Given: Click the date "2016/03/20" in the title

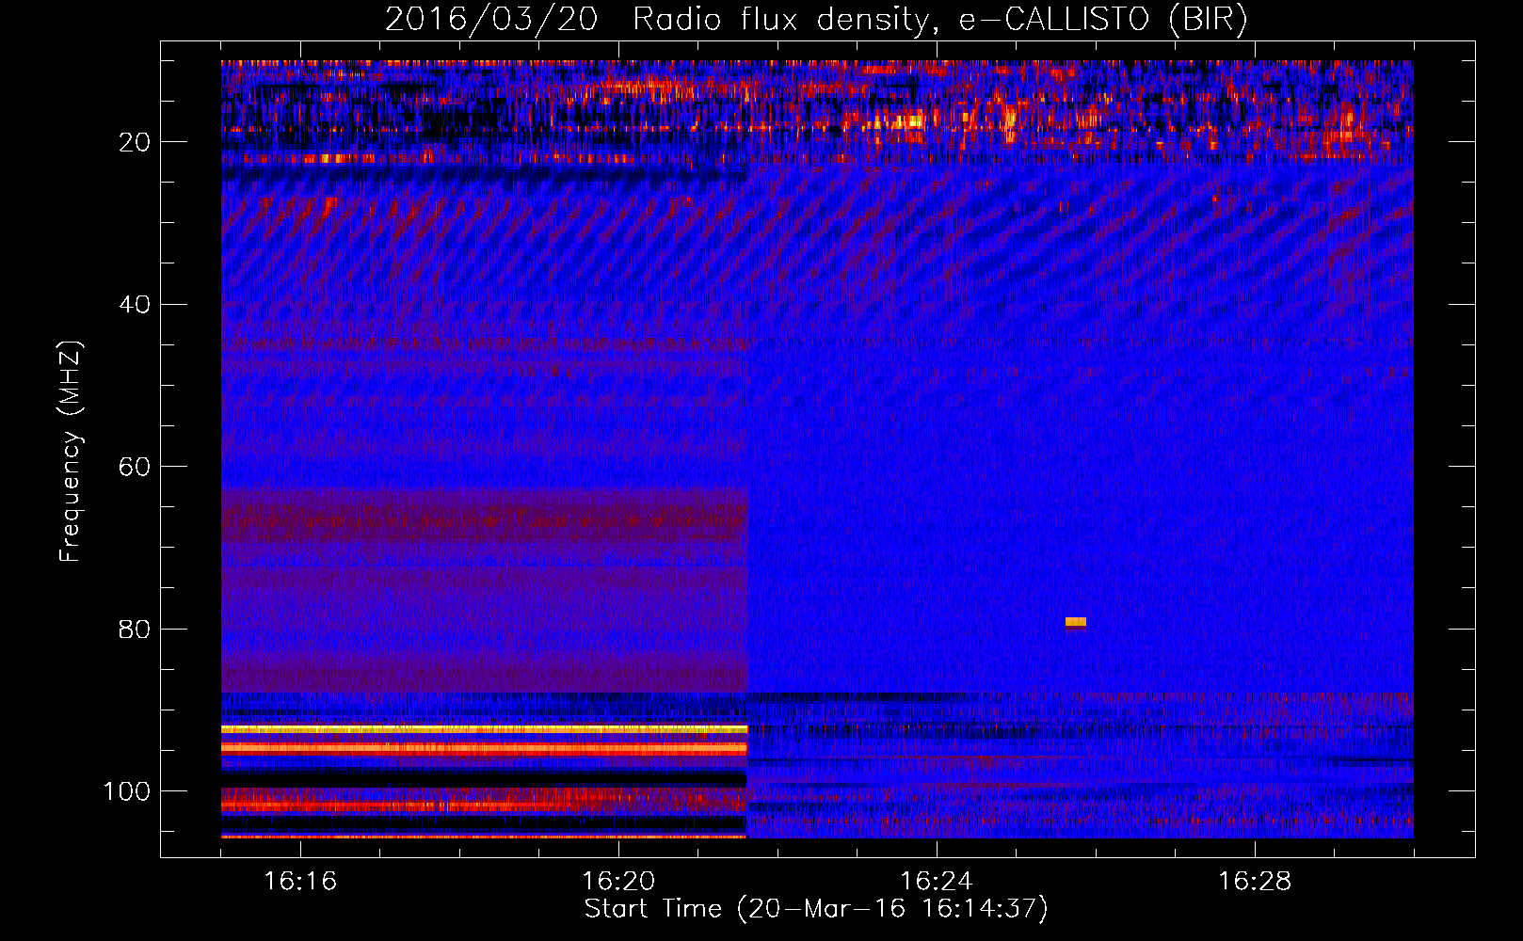Looking at the screenshot, I should (x=491, y=19).
